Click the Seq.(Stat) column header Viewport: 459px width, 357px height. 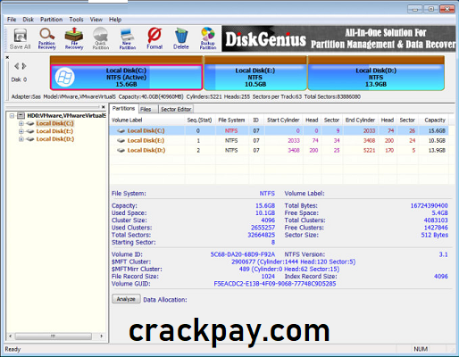[200, 120]
